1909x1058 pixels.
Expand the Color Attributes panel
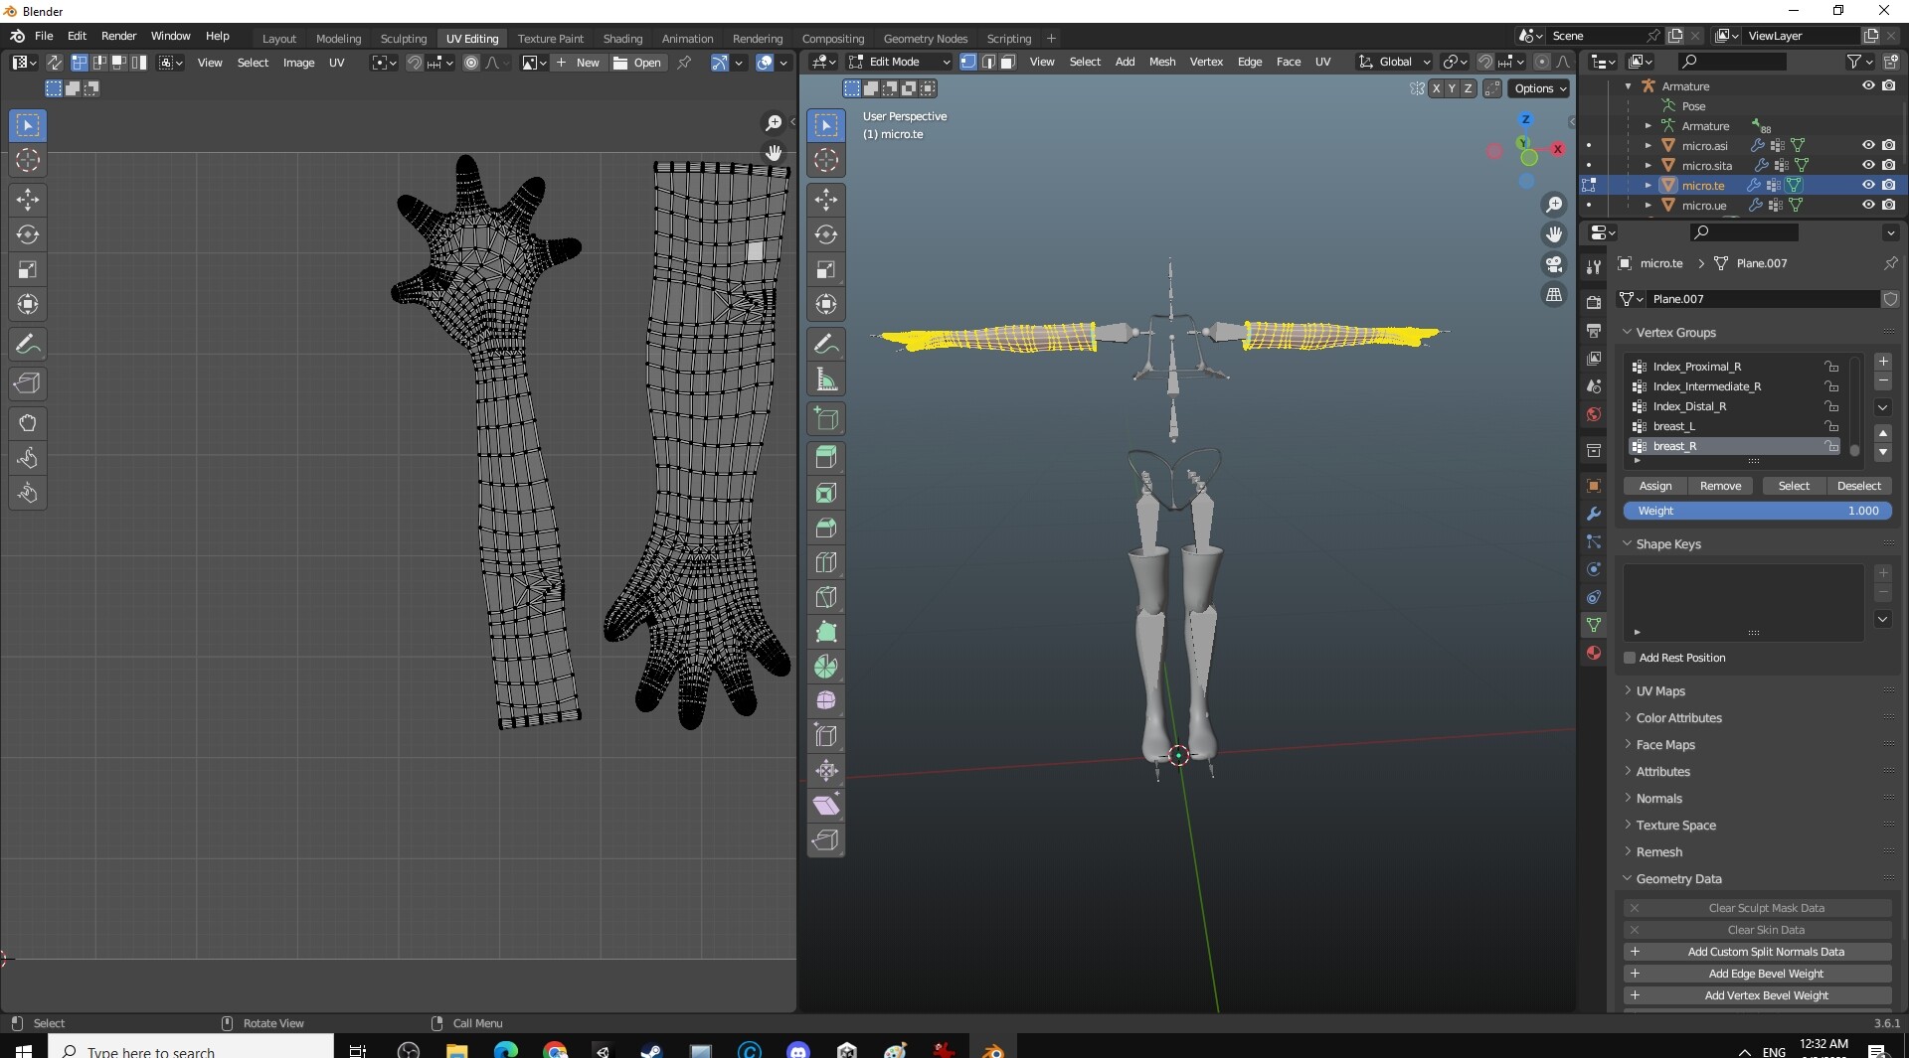point(1678,718)
